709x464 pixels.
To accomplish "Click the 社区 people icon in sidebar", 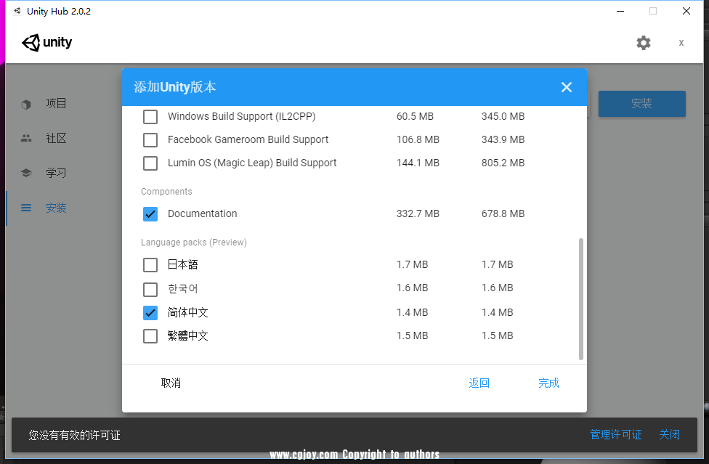I will click(x=26, y=138).
